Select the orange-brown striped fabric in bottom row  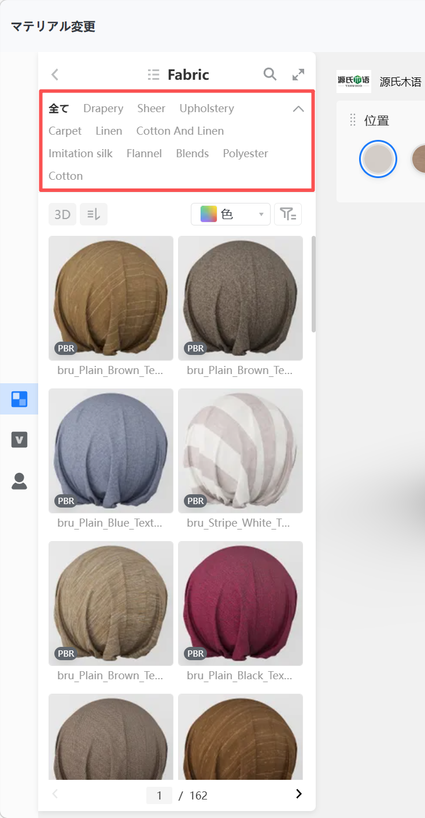pyautogui.click(x=241, y=736)
